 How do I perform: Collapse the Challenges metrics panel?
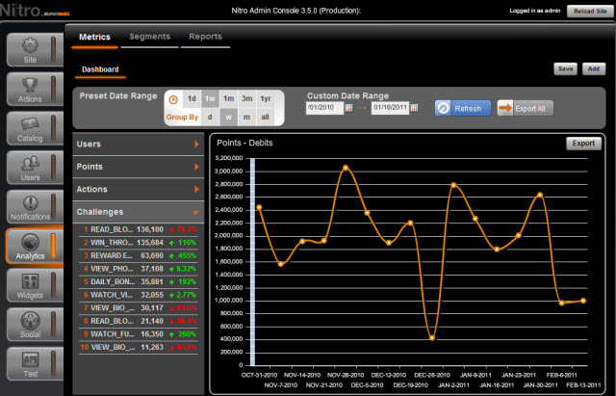[138, 211]
